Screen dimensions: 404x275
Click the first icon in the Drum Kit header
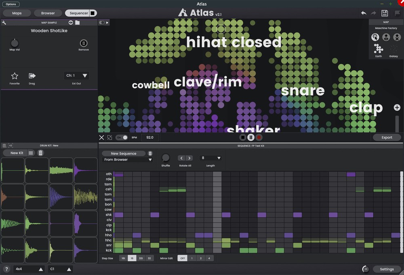[x=4, y=146]
